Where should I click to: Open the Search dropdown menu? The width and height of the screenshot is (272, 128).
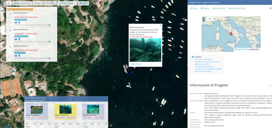coord(50,3)
